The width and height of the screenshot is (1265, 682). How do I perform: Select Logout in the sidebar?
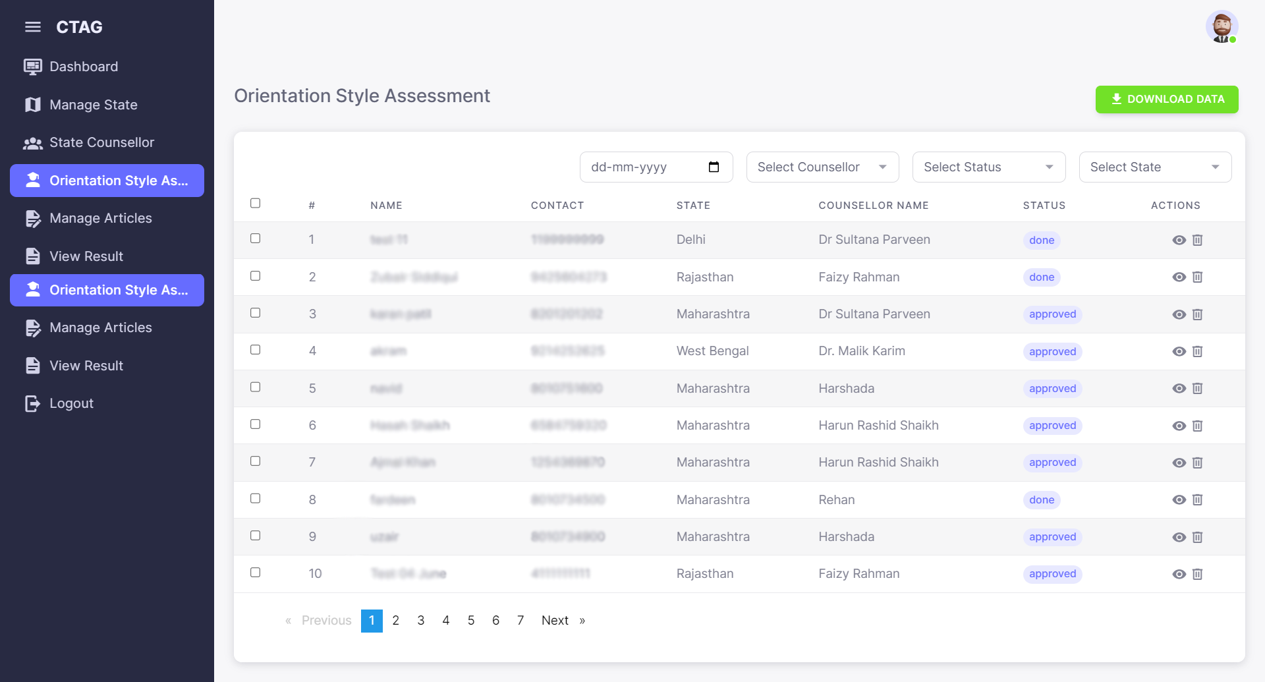(x=107, y=403)
